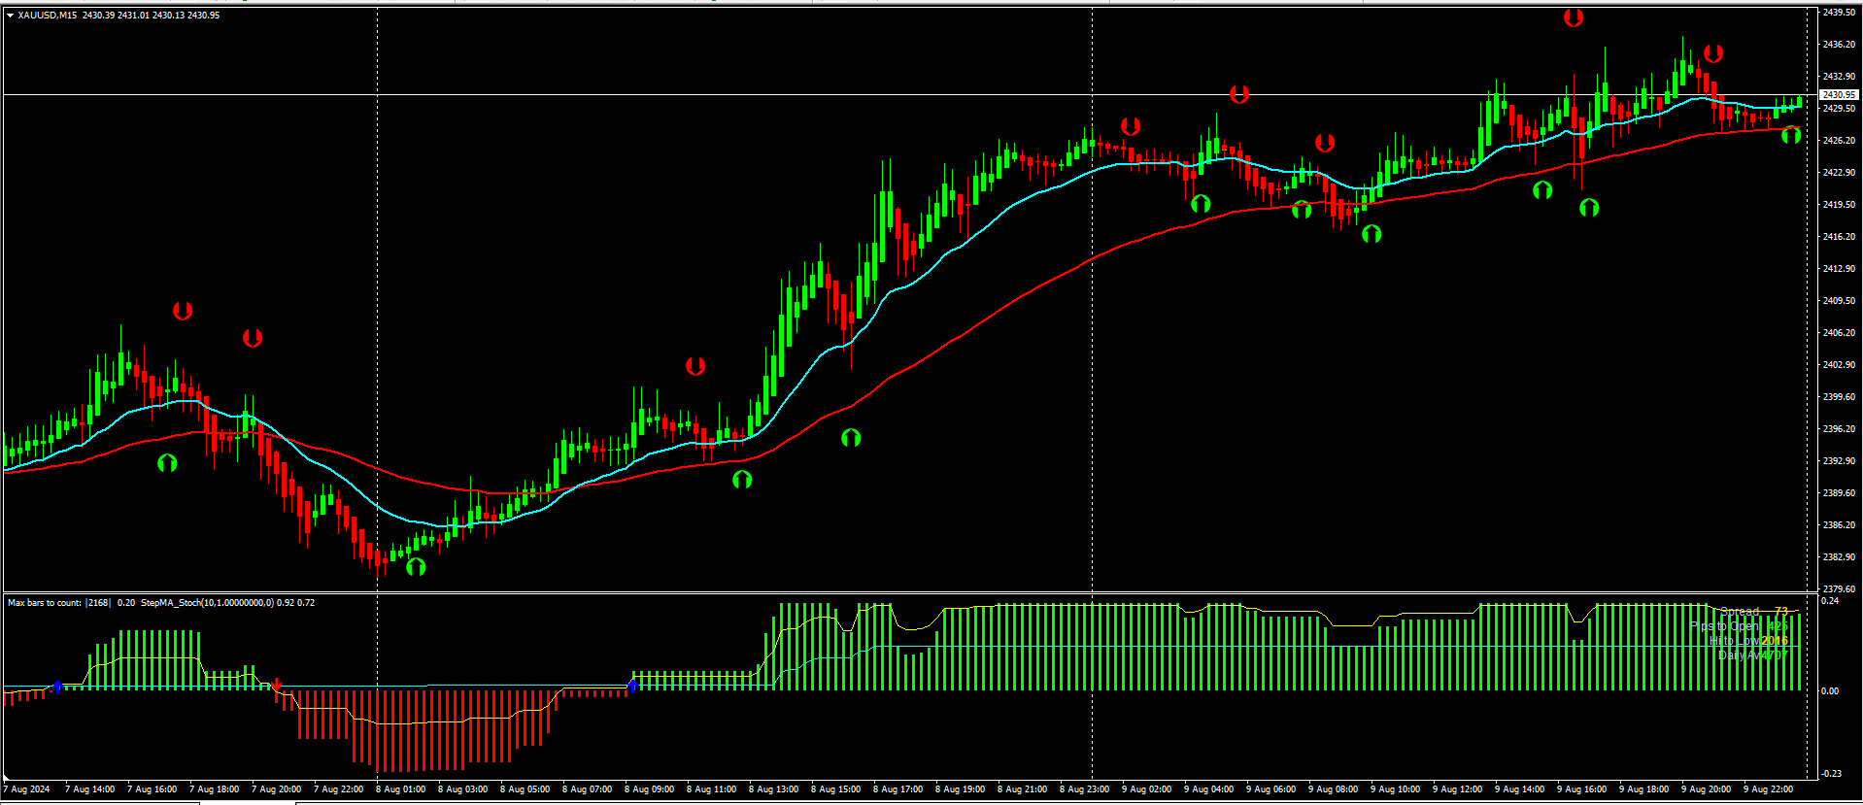The height and width of the screenshot is (805, 1863).
Task: Click the 2439.50 price scale label
Action: [x=1839, y=13]
